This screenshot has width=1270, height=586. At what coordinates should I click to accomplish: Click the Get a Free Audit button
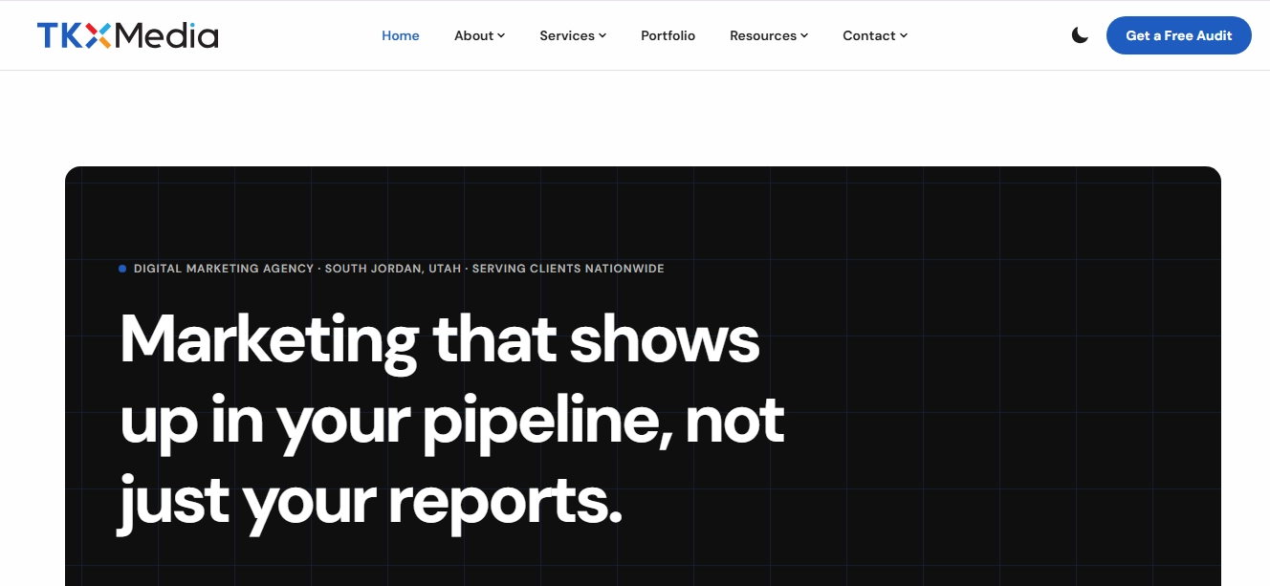pyautogui.click(x=1179, y=35)
